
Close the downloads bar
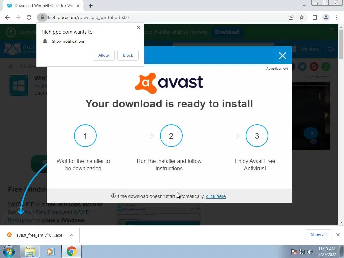tap(338, 235)
